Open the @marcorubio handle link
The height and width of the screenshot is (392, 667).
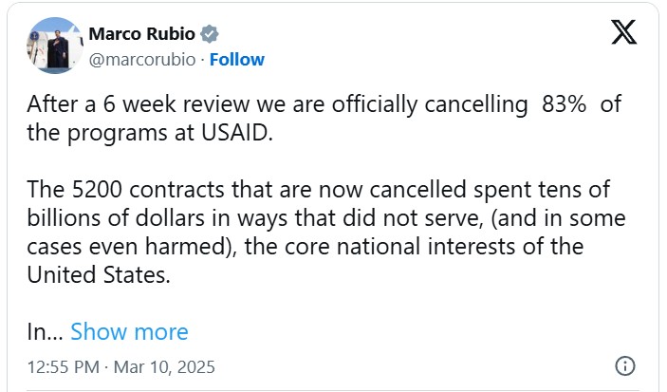pyautogui.click(x=143, y=60)
